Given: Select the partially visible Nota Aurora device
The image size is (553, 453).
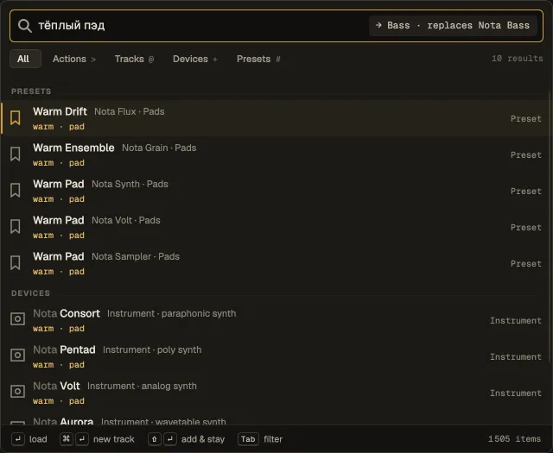Looking at the screenshot, I should [x=276, y=420].
